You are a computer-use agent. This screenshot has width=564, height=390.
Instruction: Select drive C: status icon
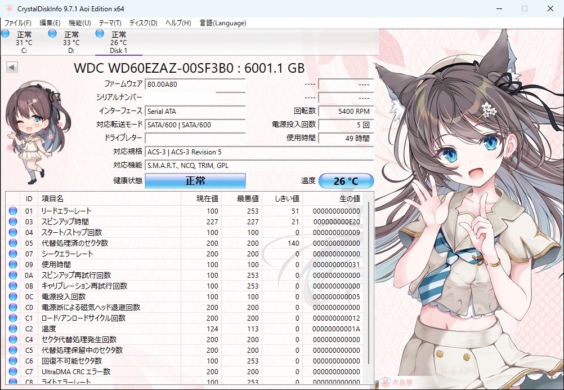[6, 33]
